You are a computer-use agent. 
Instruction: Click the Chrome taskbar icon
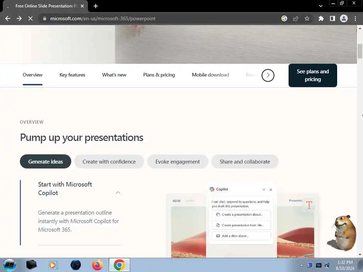click(119, 265)
